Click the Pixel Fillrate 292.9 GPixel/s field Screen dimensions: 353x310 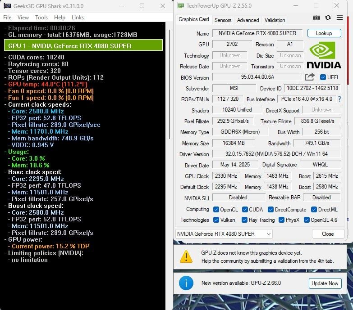coord(233,121)
